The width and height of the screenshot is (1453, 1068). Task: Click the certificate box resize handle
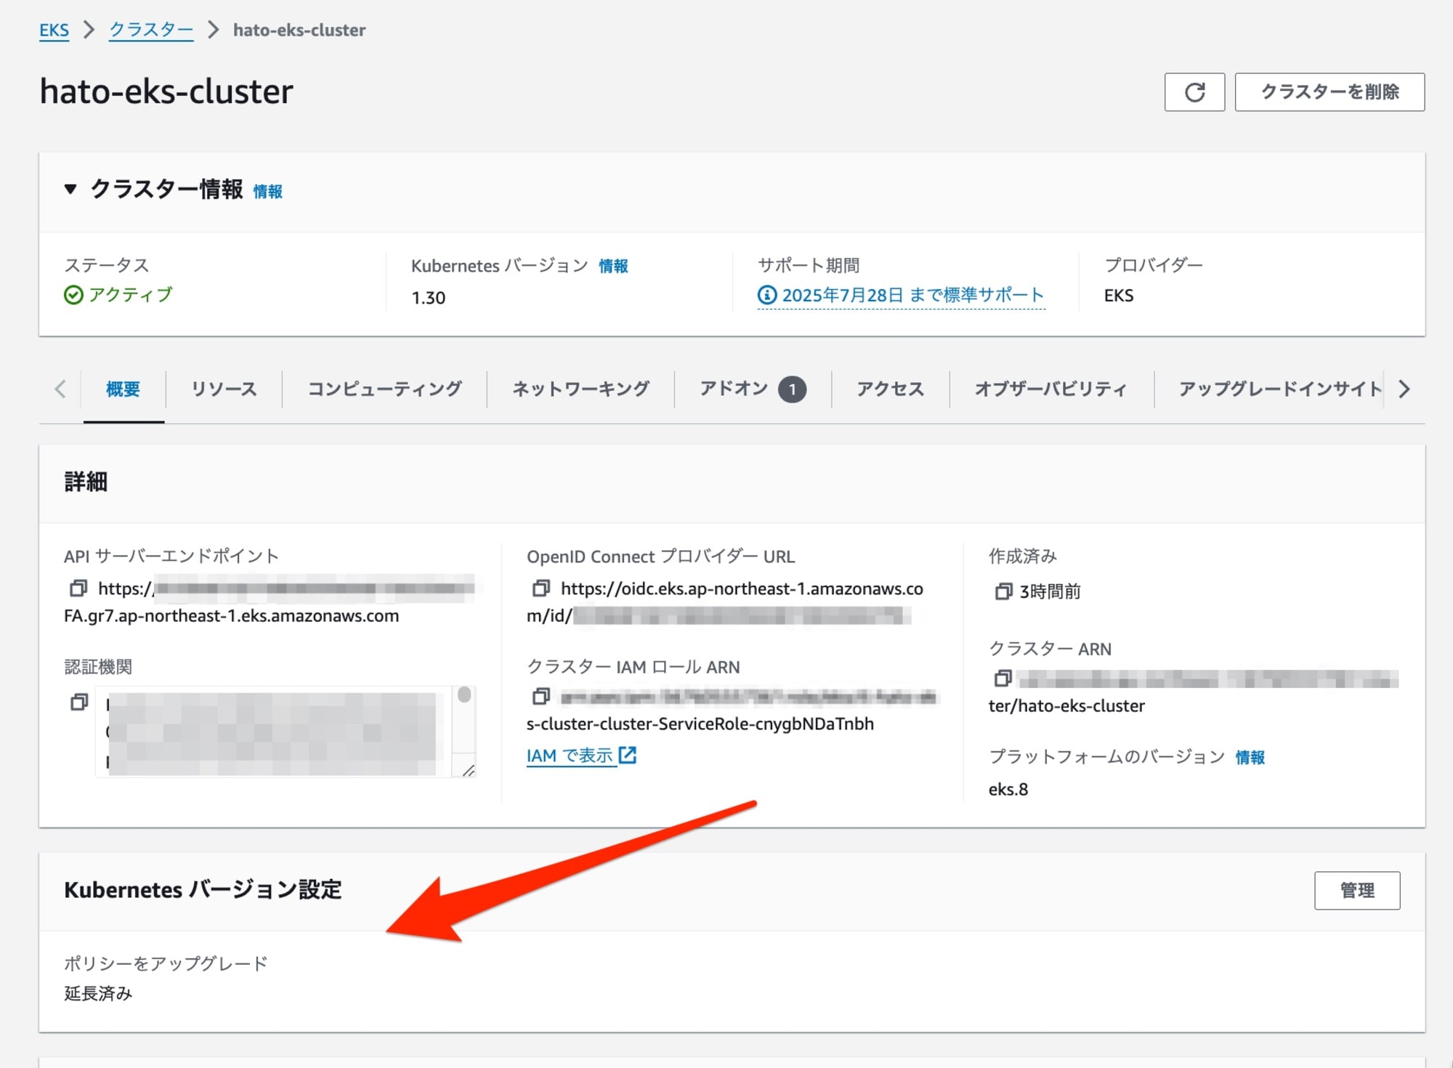[468, 770]
